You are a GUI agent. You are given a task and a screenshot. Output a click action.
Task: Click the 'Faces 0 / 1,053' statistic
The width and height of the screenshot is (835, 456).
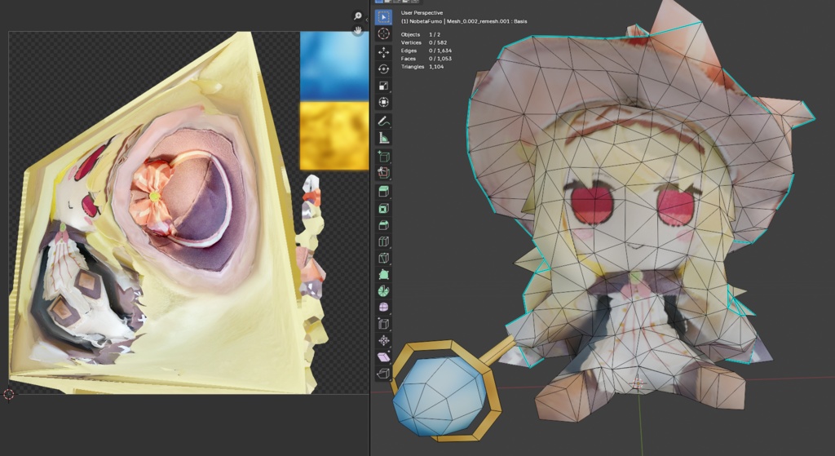[426, 59]
